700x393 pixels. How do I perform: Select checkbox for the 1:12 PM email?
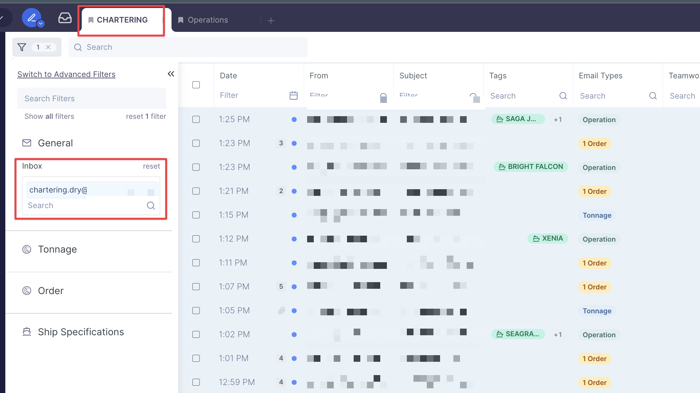tap(196, 239)
